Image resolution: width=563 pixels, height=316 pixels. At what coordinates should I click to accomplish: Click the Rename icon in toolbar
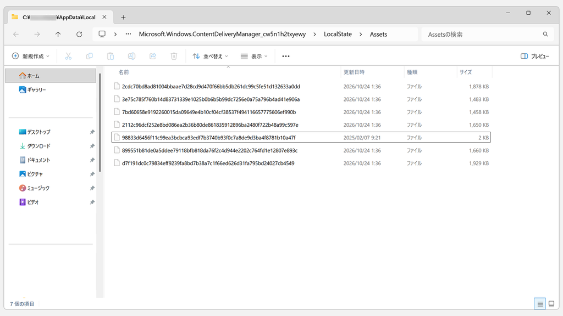132,57
